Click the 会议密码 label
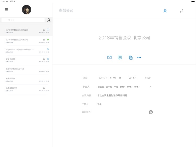The height and width of the screenshot is (147, 196). coord(86,112)
